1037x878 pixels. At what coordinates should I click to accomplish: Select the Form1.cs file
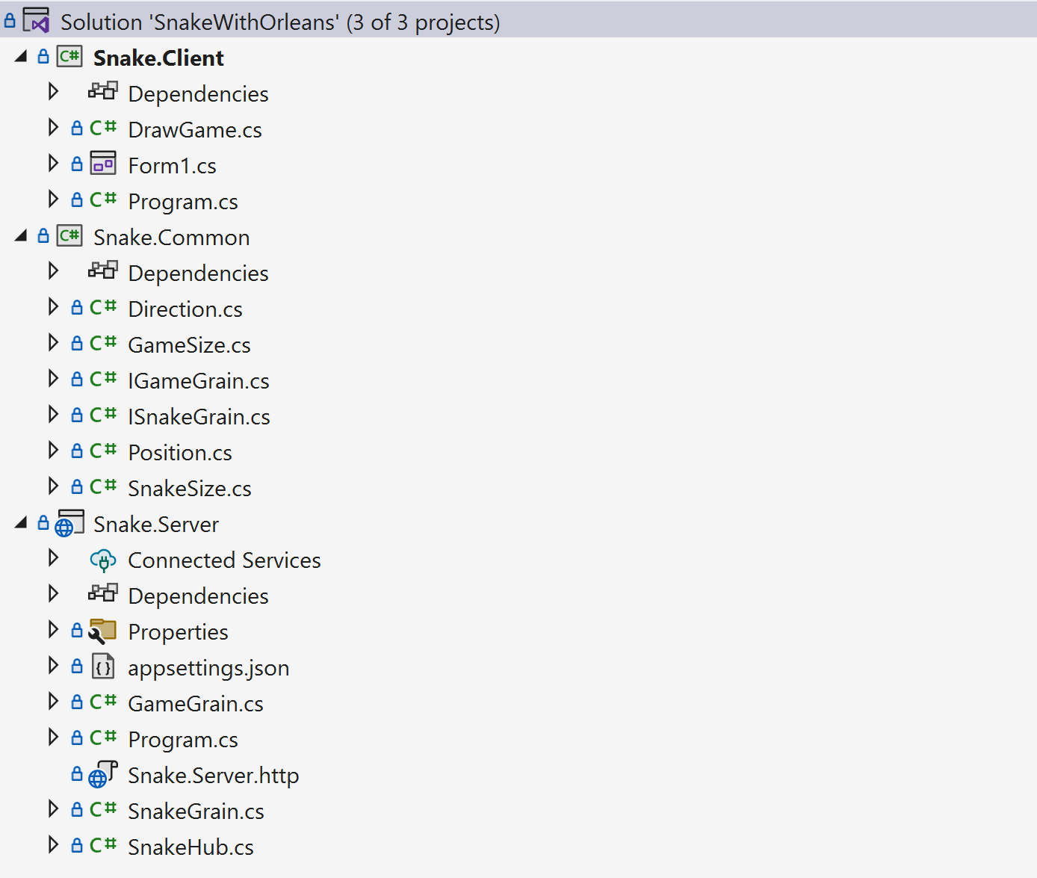173,166
